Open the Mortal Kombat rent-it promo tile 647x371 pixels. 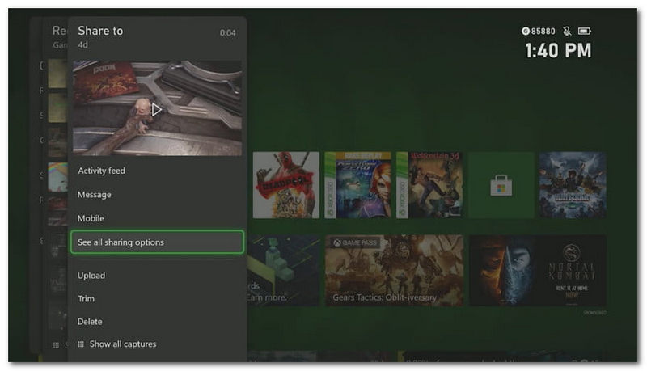tap(538, 271)
